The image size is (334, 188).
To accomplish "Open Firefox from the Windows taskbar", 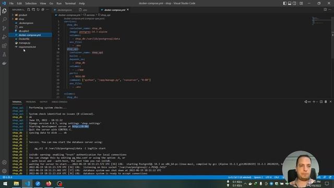I will tap(49, 183).
